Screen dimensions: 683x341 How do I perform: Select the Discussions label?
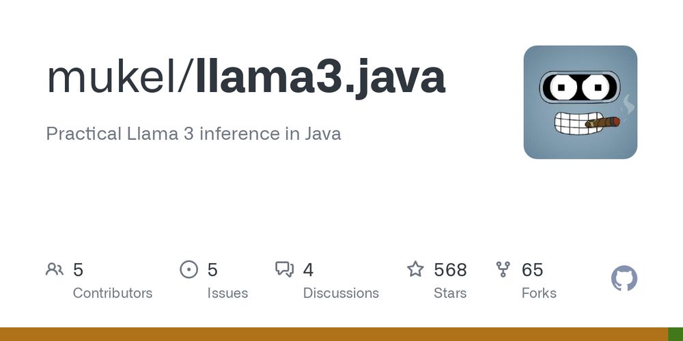point(341,293)
